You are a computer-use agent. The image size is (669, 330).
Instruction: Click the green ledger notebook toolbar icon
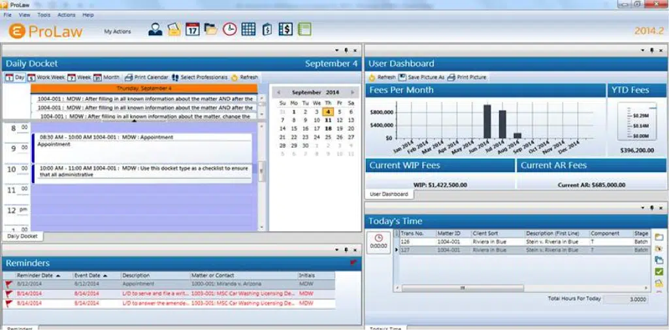point(304,29)
